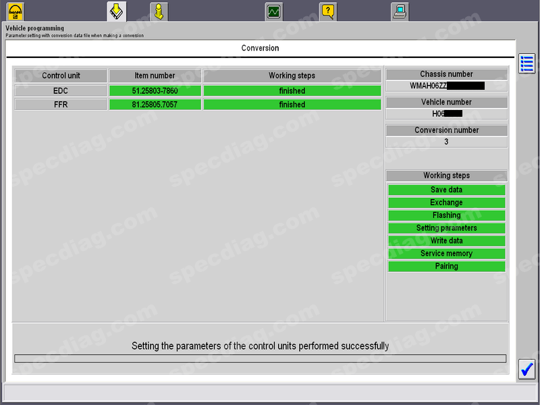
Task: Click the computer terminal icon
Action: [400, 11]
